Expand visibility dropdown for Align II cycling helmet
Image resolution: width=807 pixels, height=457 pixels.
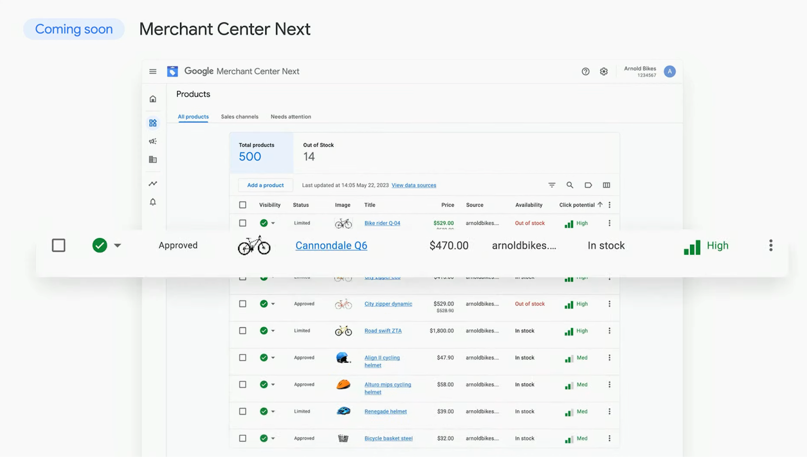coord(273,358)
